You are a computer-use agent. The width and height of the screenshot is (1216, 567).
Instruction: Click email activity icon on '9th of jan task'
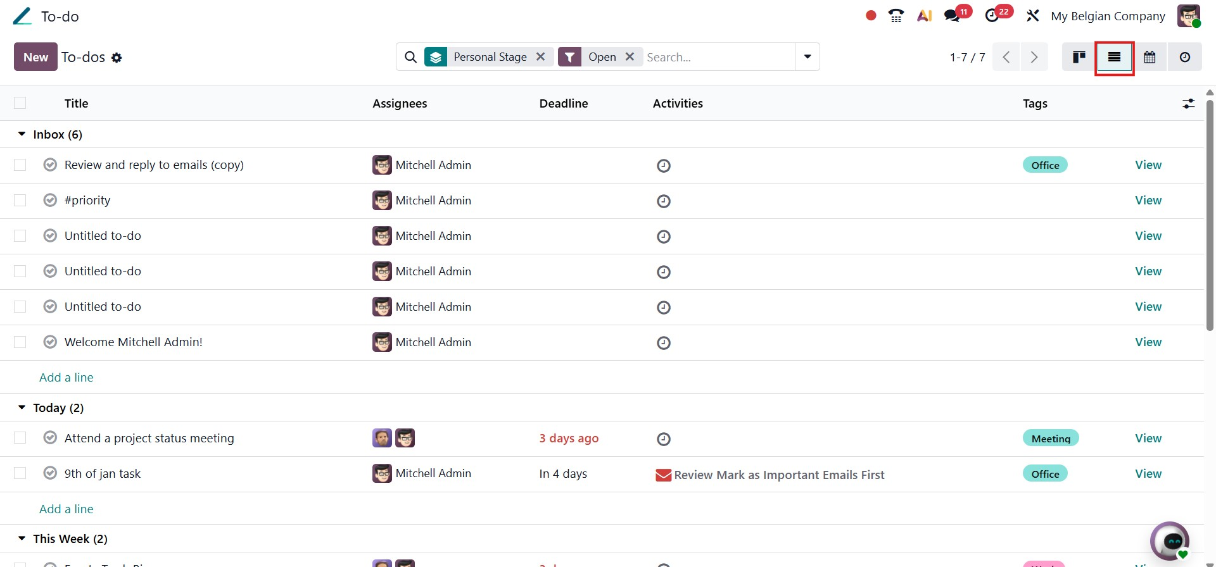tap(663, 475)
